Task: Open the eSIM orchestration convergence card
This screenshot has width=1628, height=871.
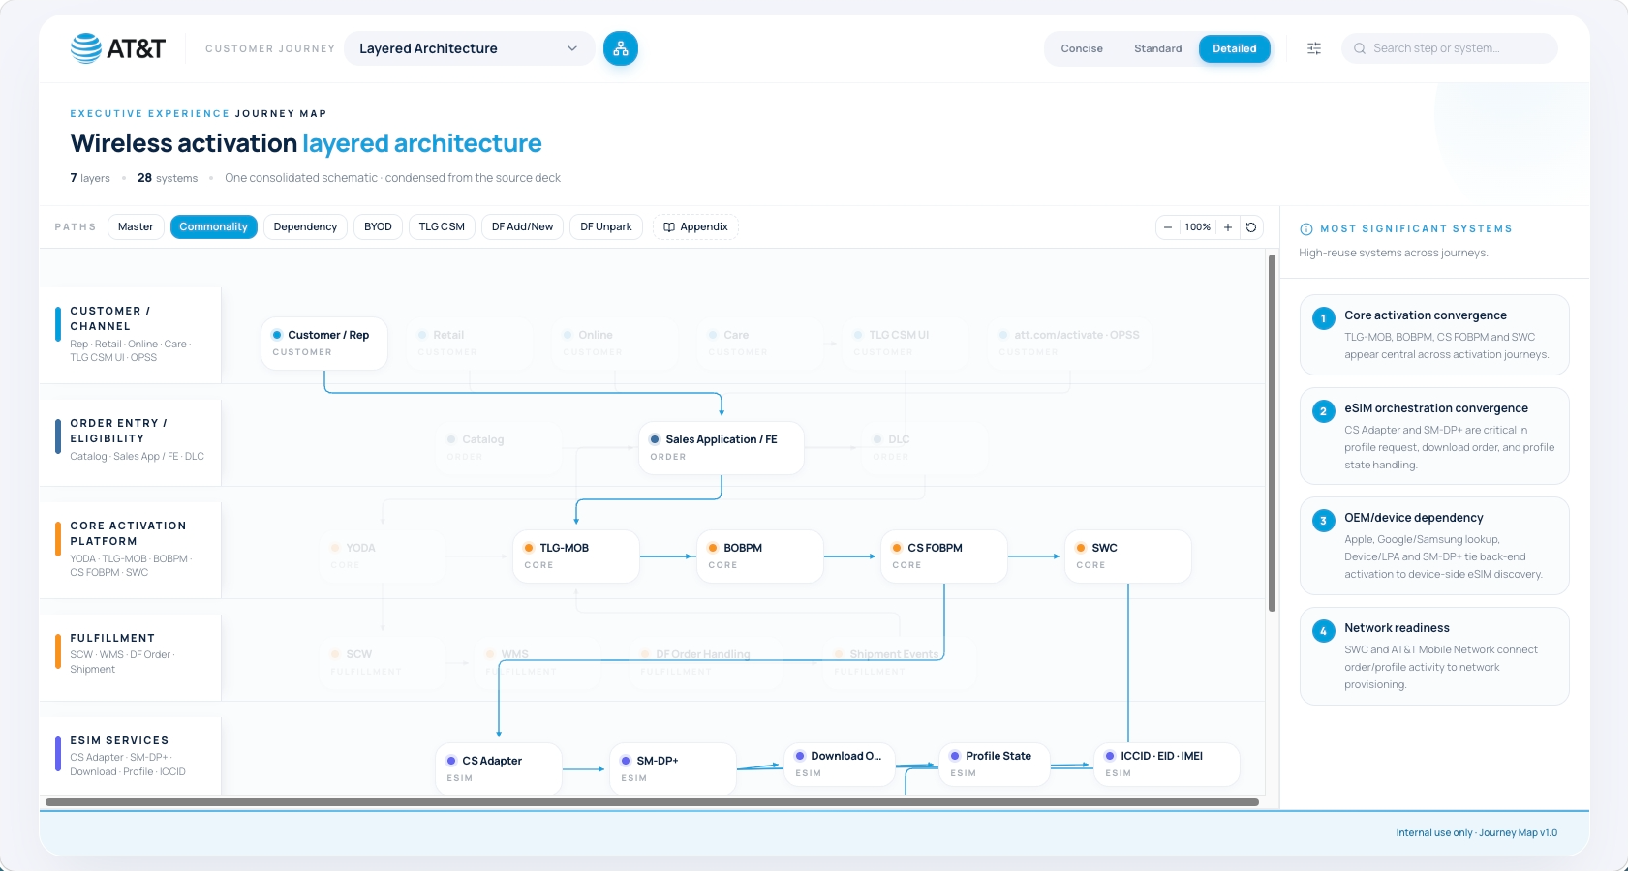Action: (1434, 436)
